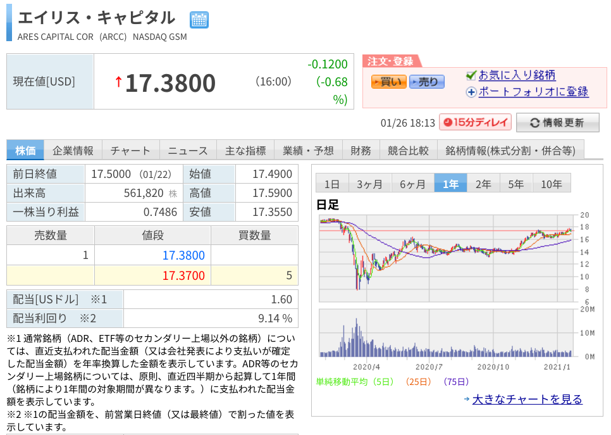The width and height of the screenshot is (611, 435).
Task: Select the 1年 chart range
Action: click(x=450, y=184)
